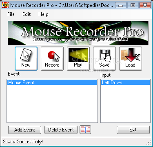The width and height of the screenshot is (153, 147).
Task: Open the Help menu
Action: click(43, 14)
